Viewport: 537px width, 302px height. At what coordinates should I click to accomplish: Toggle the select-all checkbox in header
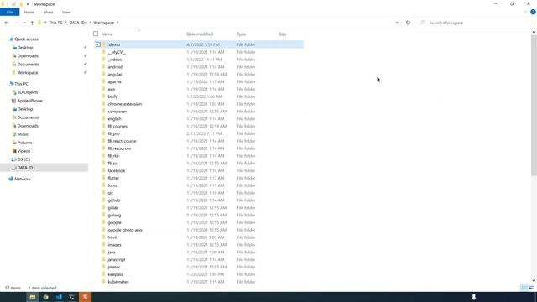96,34
